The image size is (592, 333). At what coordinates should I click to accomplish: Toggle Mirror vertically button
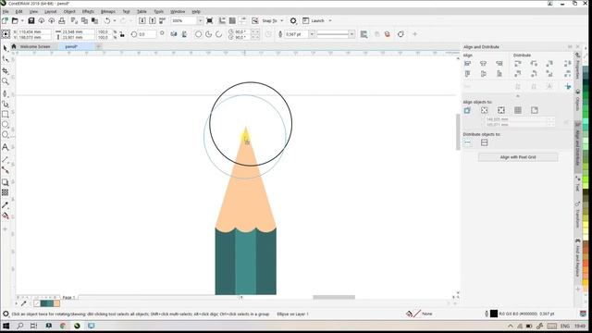[x=184, y=34]
